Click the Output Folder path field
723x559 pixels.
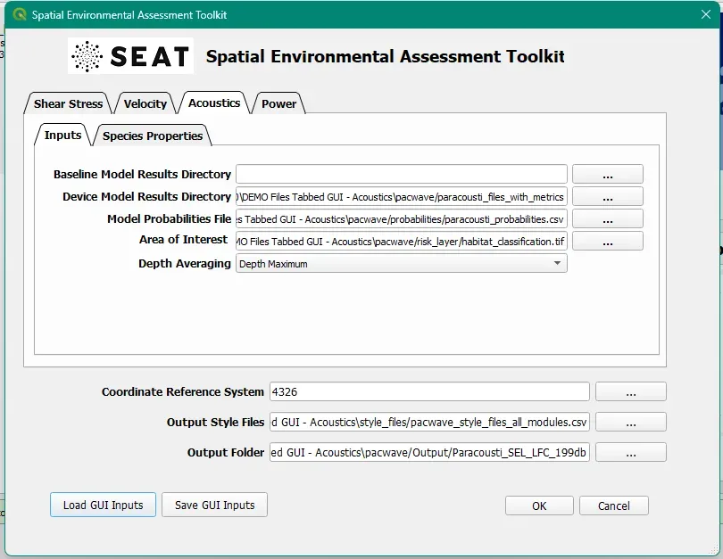(429, 452)
